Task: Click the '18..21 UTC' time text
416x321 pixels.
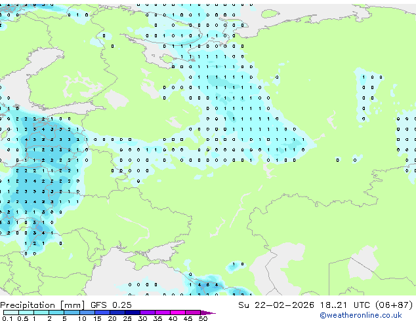Action: [x=344, y=305]
